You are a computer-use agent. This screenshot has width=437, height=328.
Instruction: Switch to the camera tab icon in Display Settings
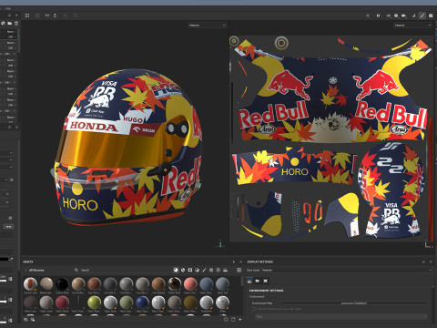click(258, 281)
